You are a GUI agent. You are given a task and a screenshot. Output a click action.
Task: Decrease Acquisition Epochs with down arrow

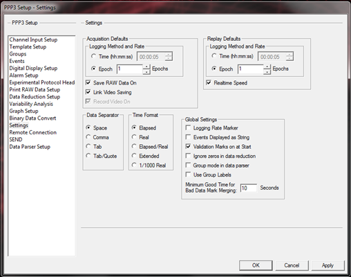[146, 72]
